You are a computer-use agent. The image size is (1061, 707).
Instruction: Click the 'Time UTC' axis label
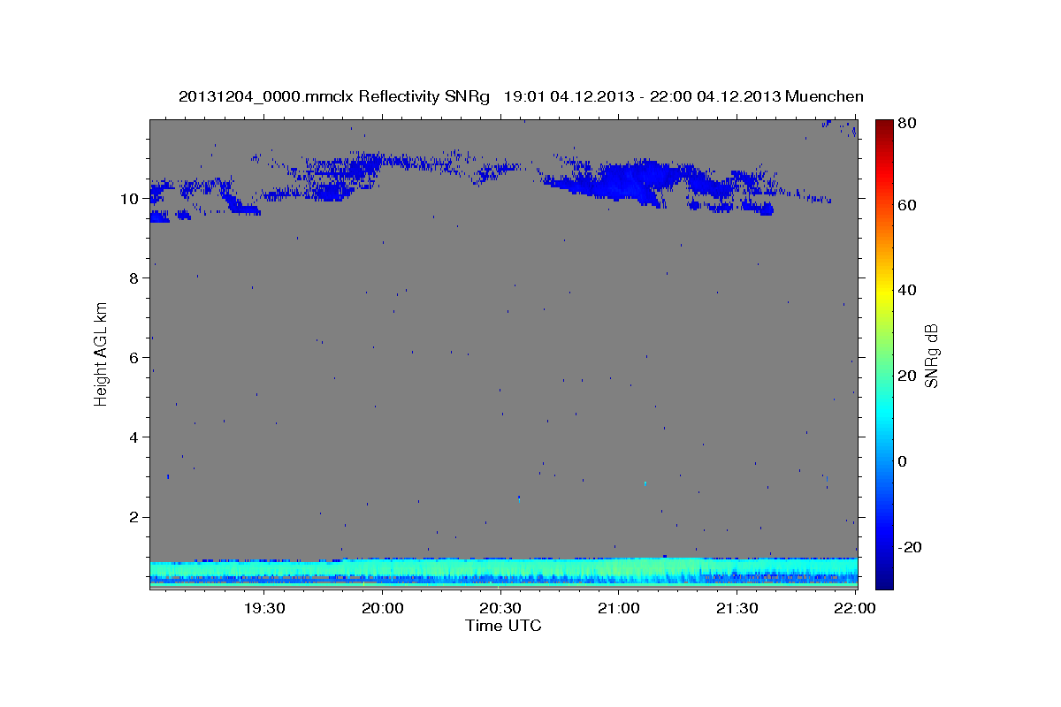pos(504,626)
